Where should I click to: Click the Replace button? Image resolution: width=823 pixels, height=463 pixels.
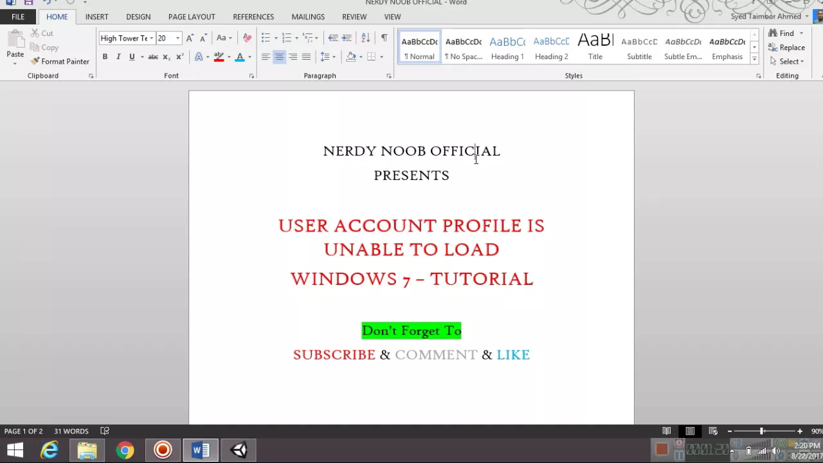(x=787, y=48)
